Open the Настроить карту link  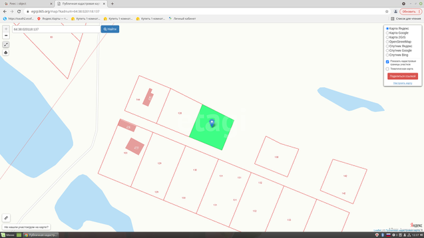pos(403,83)
